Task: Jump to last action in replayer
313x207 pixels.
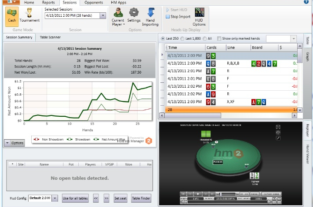Action: click(212, 194)
